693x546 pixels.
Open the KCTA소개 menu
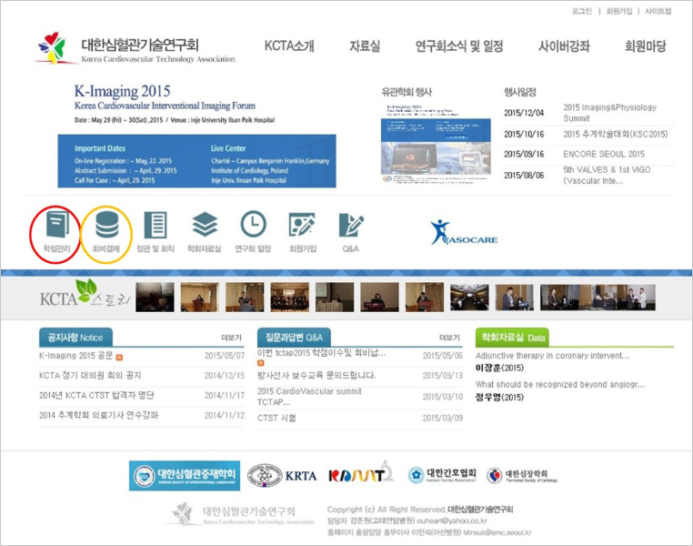coord(288,46)
